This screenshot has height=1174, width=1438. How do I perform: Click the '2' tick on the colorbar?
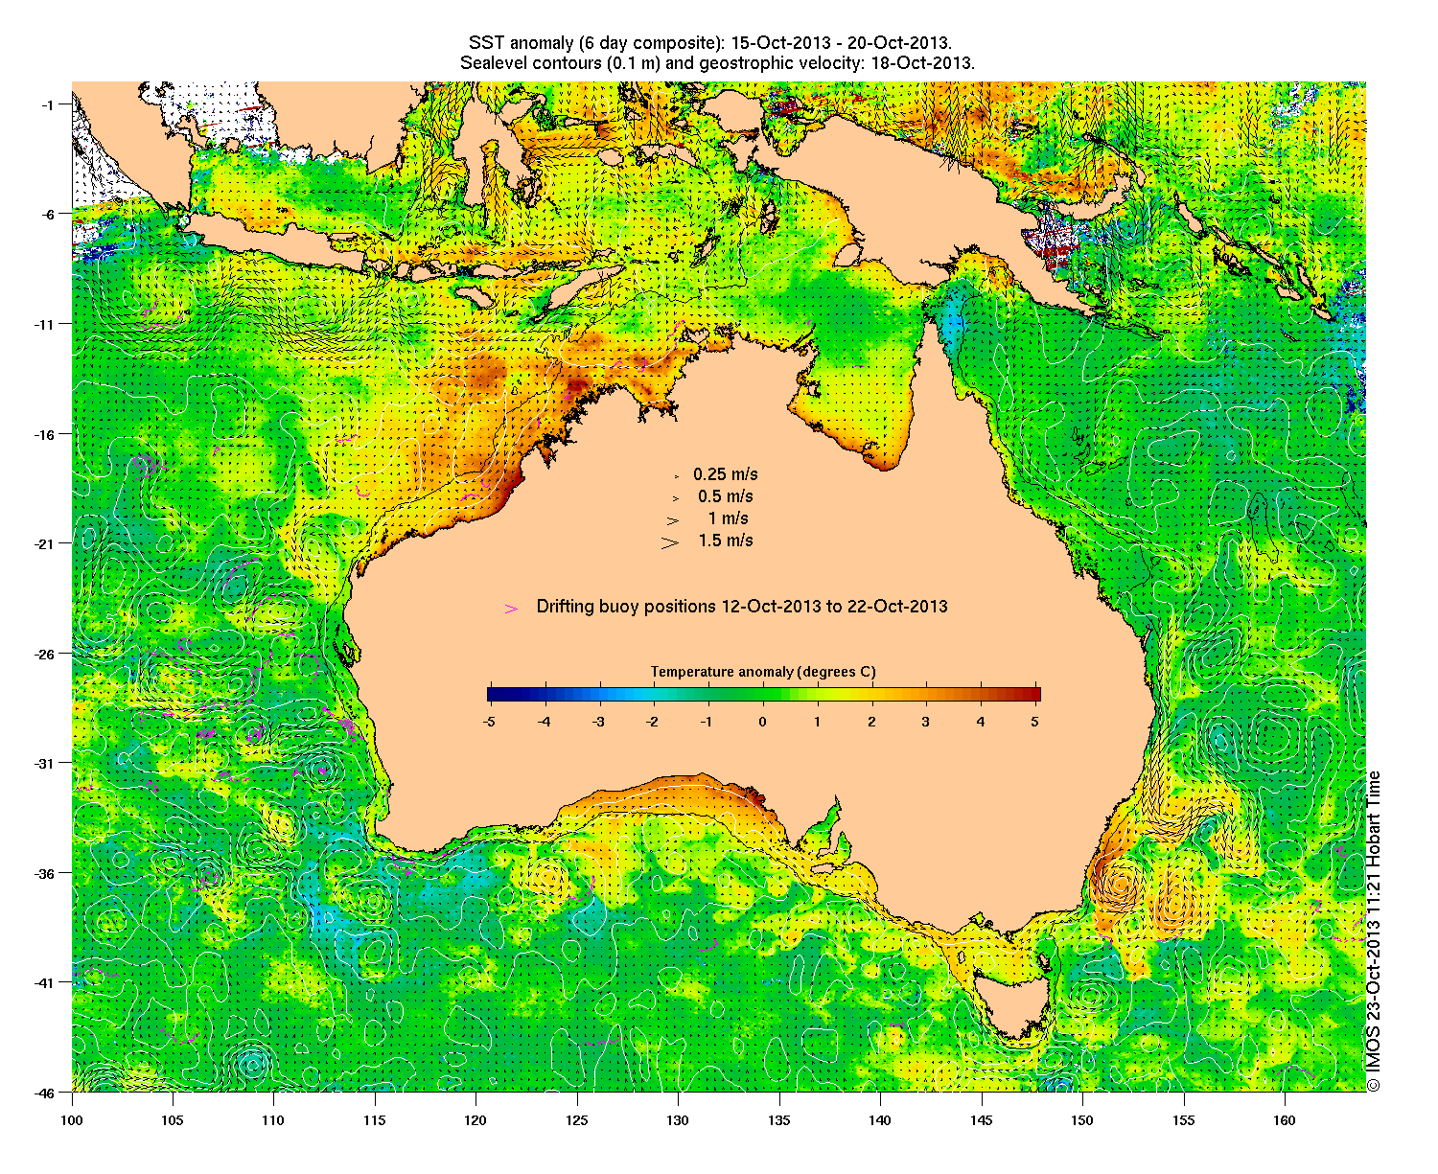(x=871, y=722)
